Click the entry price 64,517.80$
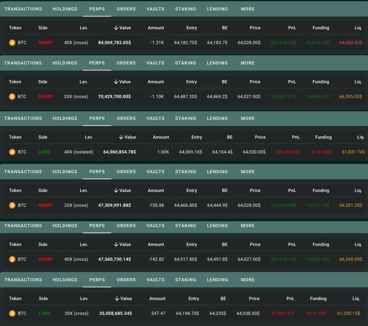This screenshot has height=326, width=368. point(186,259)
